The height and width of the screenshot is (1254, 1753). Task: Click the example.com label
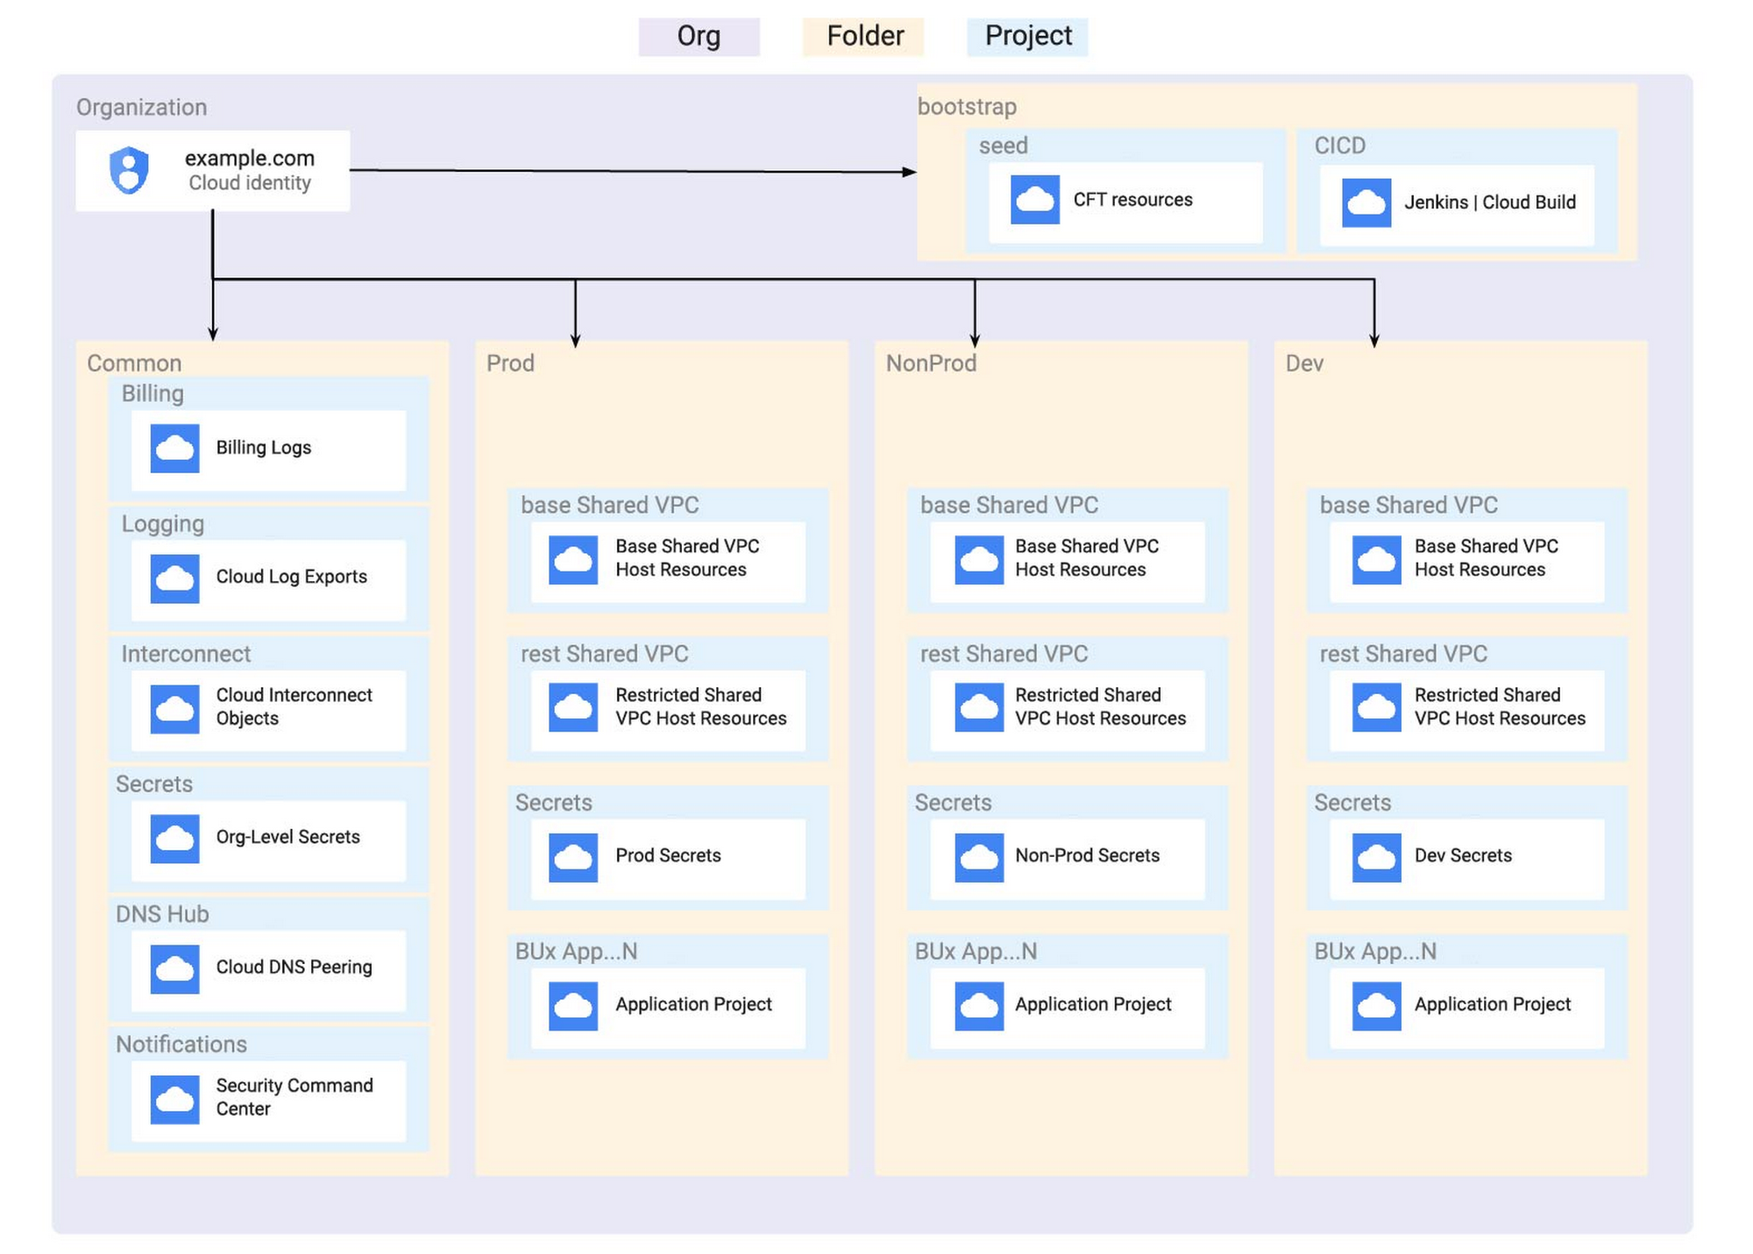(x=248, y=159)
